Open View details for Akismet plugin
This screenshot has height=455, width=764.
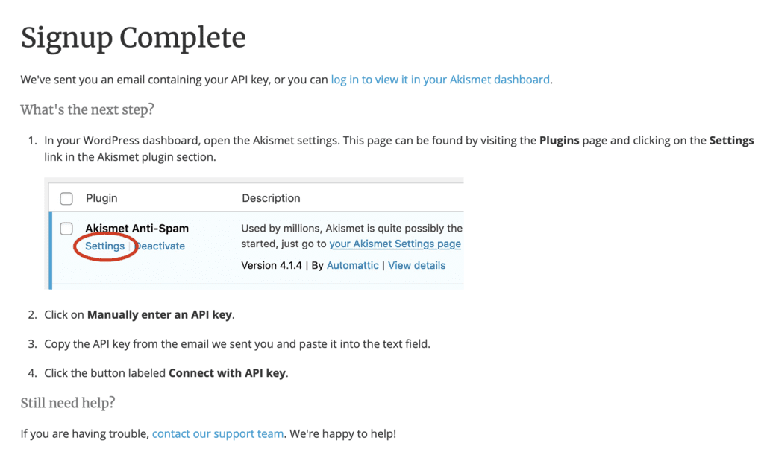(x=416, y=265)
